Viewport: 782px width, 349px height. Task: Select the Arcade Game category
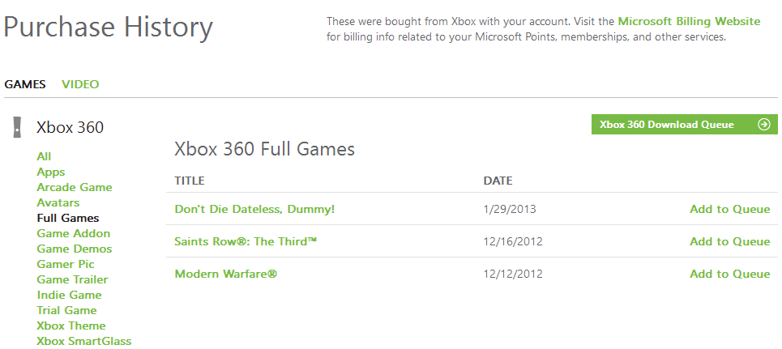pyautogui.click(x=75, y=187)
